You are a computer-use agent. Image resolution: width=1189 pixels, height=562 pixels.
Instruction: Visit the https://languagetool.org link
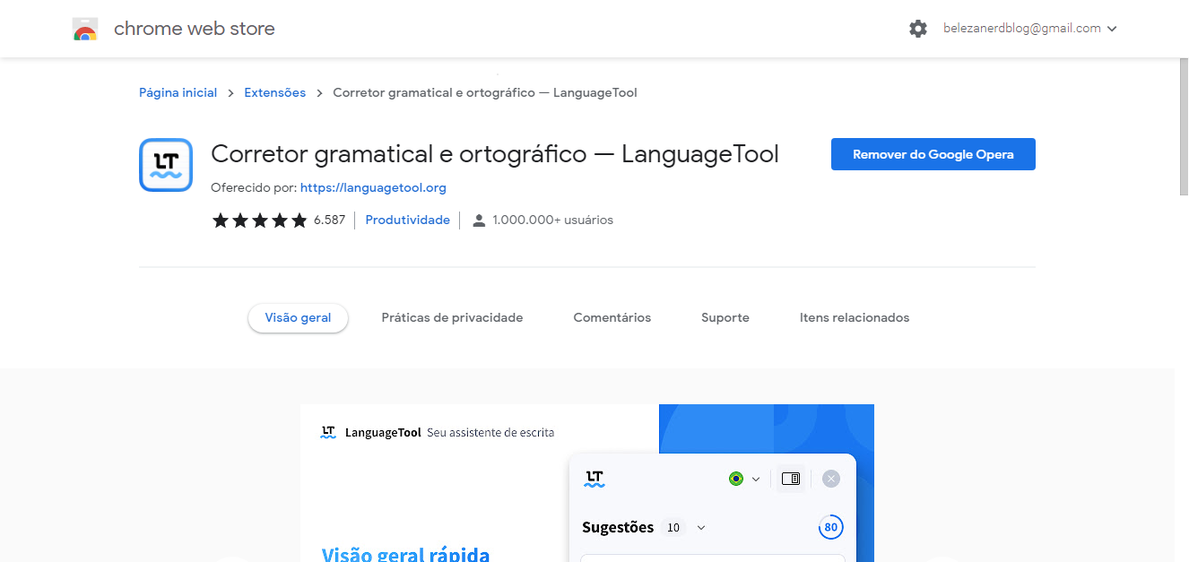(373, 187)
